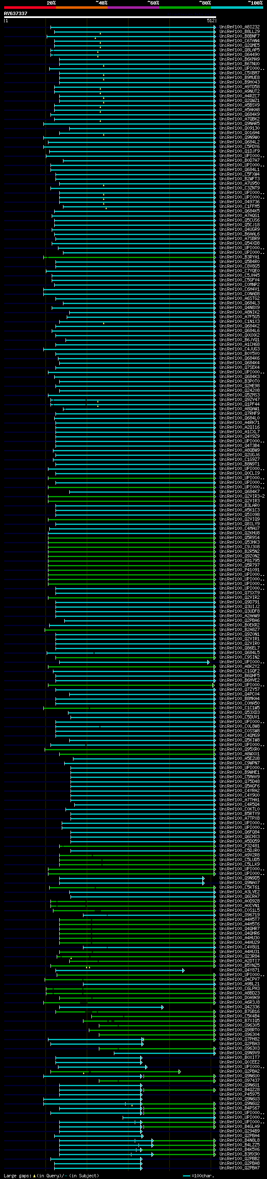267x1179 pixels.
Task: Click hit UniRef100_A5BSV9
Action: (x=239, y=105)
